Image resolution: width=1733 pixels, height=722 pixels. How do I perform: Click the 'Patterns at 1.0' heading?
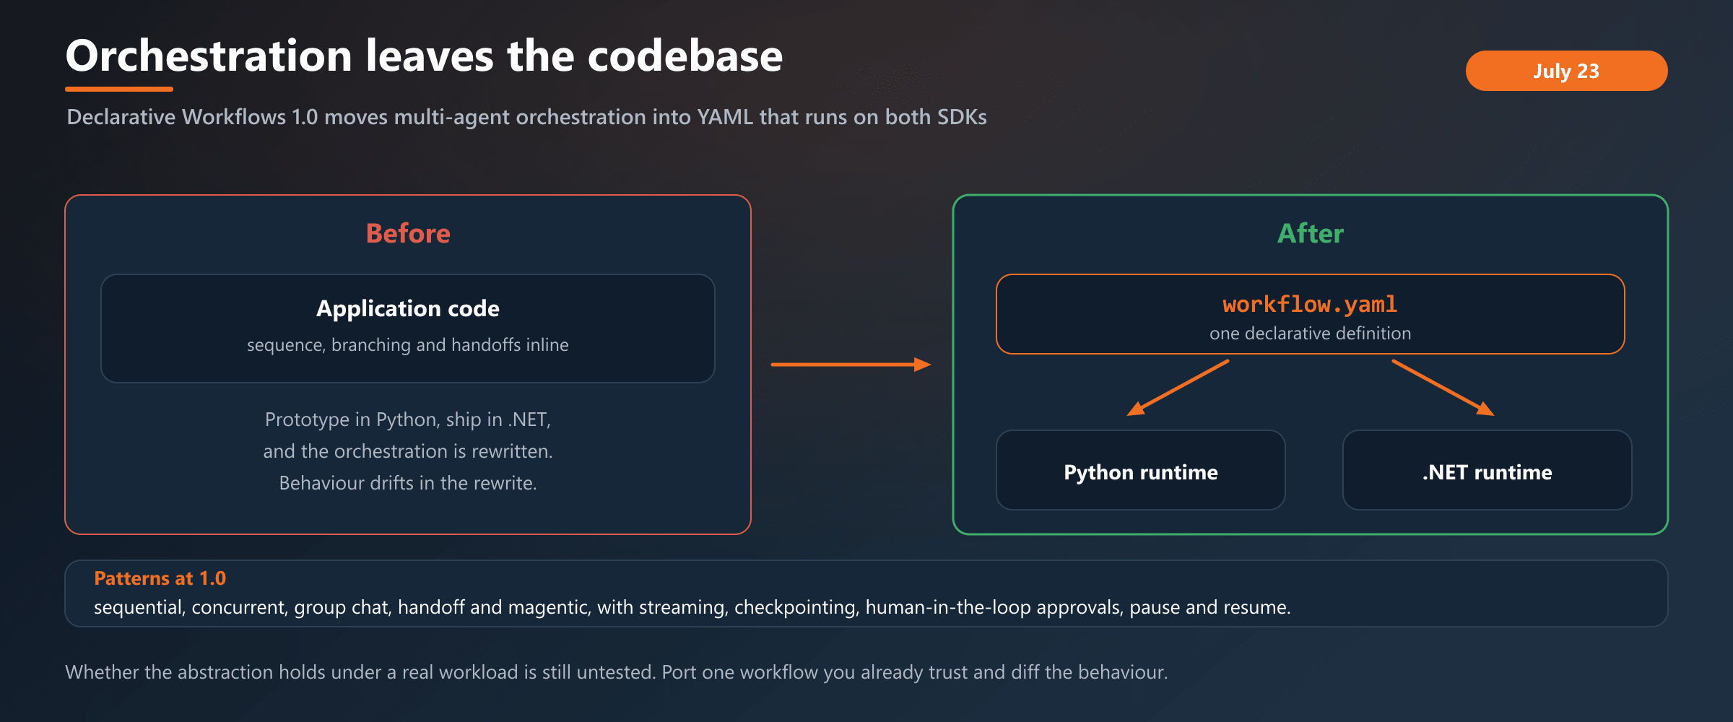[160, 578]
